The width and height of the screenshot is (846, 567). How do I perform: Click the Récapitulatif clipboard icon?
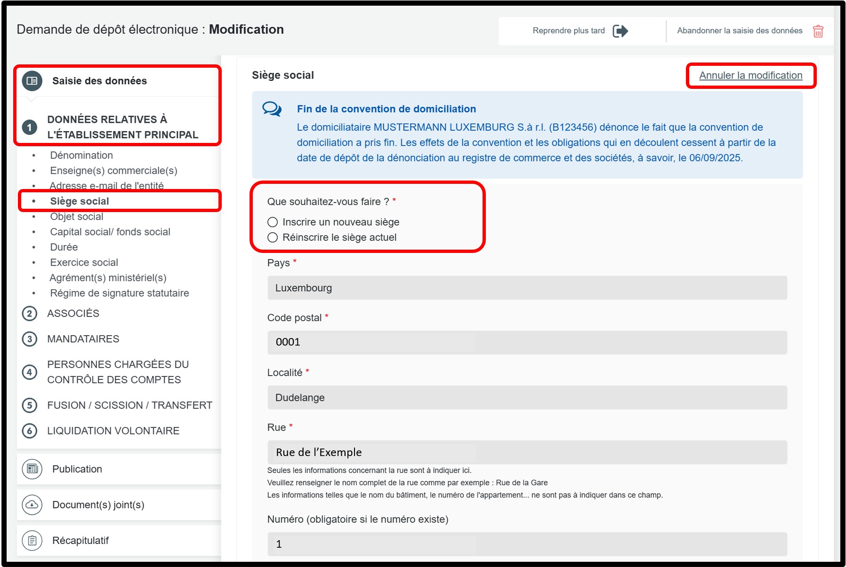click(32, 540)
